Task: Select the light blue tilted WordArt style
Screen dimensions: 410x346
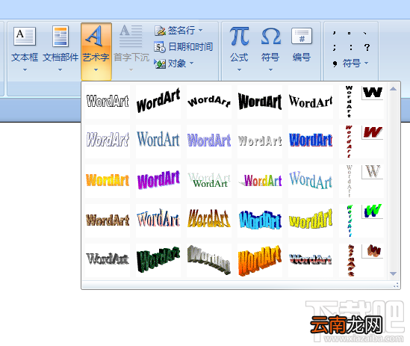Action: (311, 181)
